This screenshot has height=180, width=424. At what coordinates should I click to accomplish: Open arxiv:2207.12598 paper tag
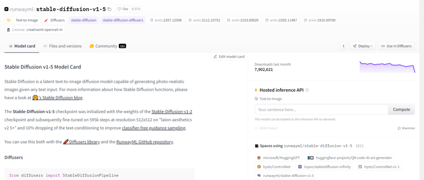pyautogui.click(x=166, y=20)
